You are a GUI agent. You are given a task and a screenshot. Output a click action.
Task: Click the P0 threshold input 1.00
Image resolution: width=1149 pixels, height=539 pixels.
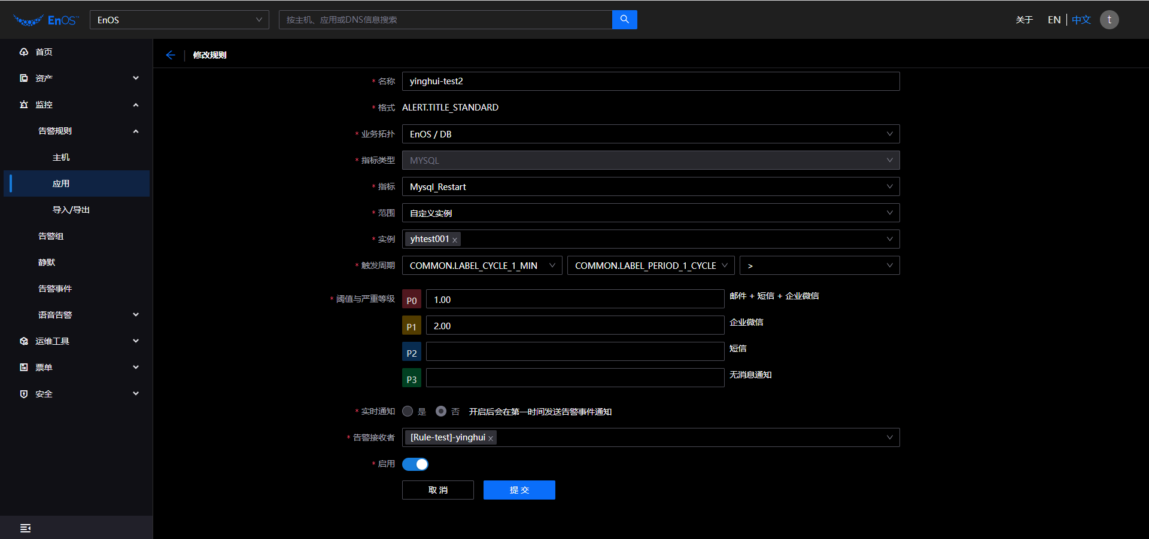(x=575, y=299)
